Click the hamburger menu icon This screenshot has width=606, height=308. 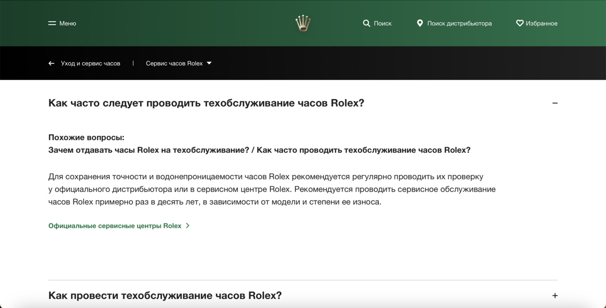coord(52,23)
